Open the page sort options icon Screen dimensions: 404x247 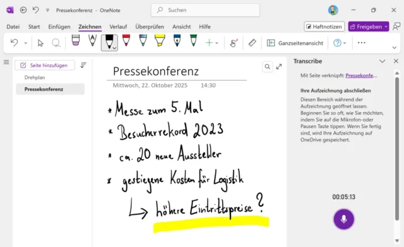coord(83,65)
